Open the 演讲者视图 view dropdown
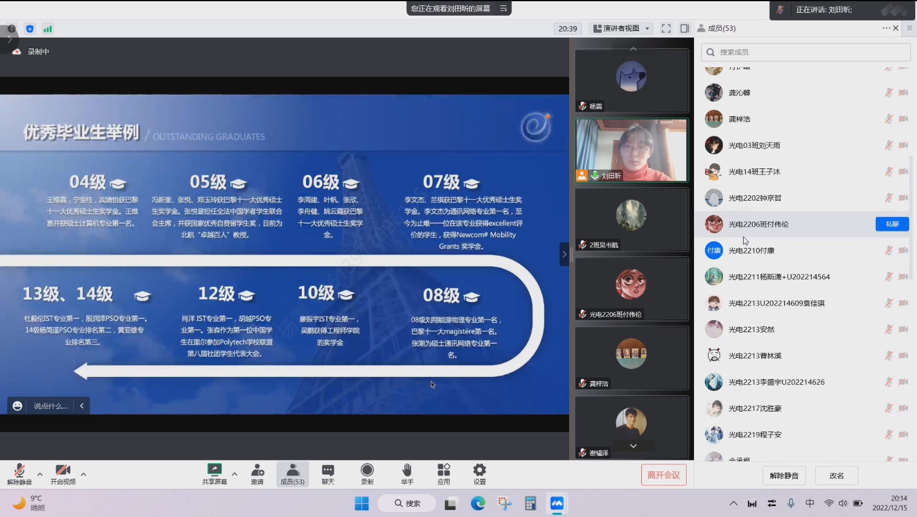This screenshot has height=517, width=917. [x=621, y=28]
